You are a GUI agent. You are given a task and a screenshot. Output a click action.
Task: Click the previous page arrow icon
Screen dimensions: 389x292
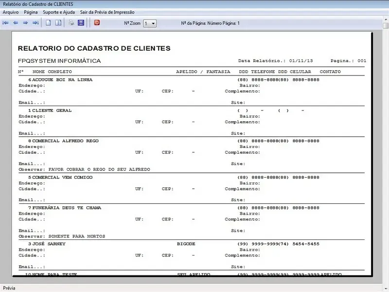[16, 23]
